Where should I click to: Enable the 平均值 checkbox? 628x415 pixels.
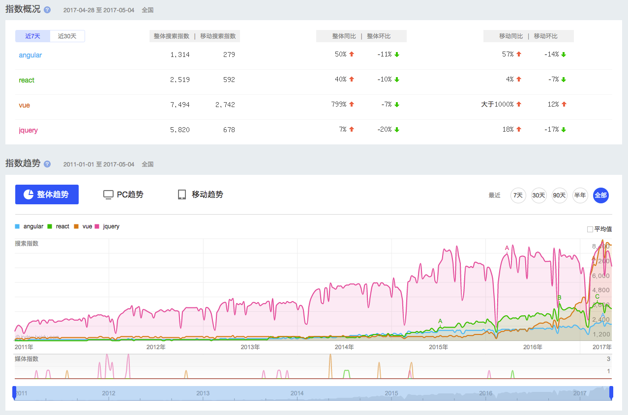pos(590,229)
